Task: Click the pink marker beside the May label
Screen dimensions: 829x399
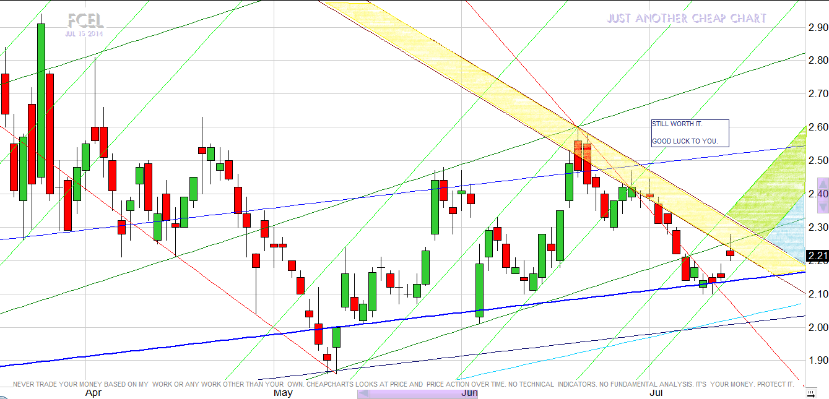Action: coord(364,393)
